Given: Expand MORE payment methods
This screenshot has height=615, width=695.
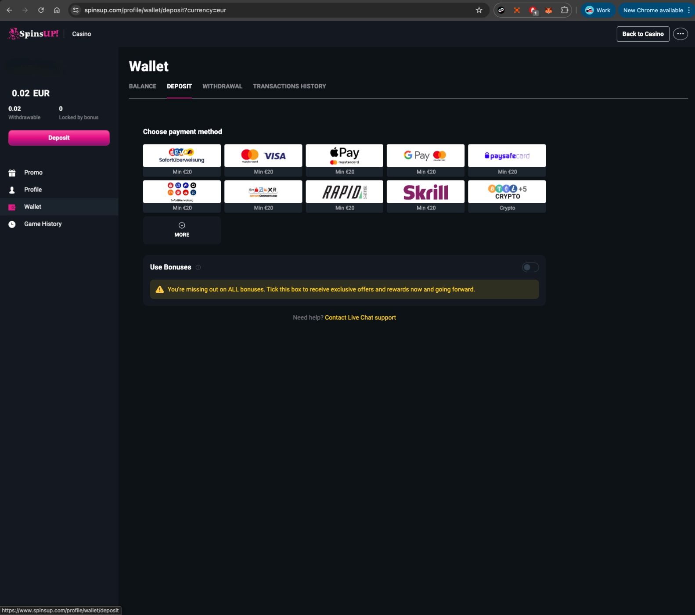Looking at the screenshot, I should 182,230.
